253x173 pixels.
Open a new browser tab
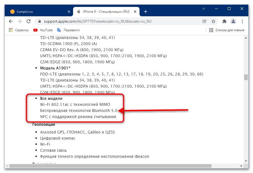(x=146, y=12)
